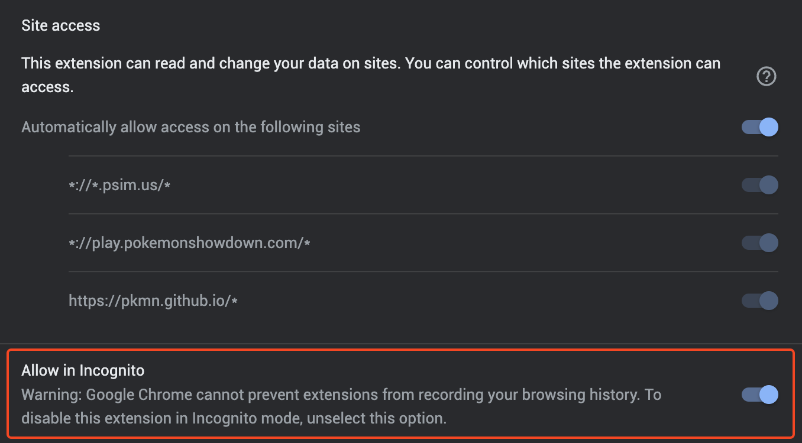Click the section divider above Allow in Incognito
Screen dimensions: 802x443
401,344
